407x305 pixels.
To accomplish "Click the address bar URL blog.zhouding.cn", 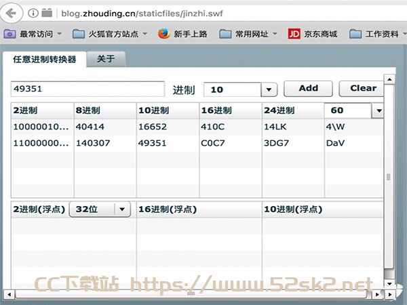I will coord(142,14).
